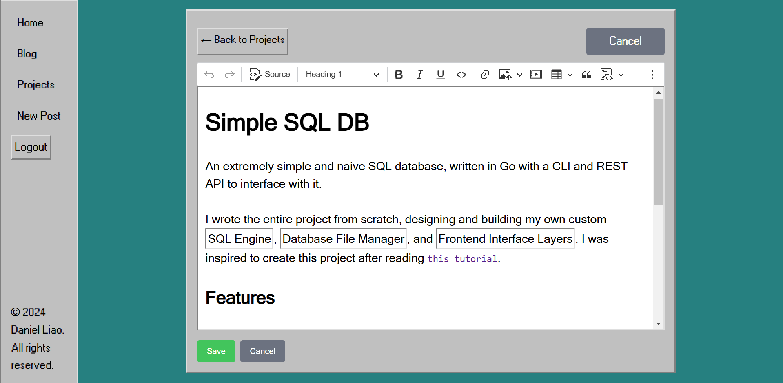Expand the code block language arrow
This screenshot has width=783, height=383.
pyautogui.click(x=621, y=75)
